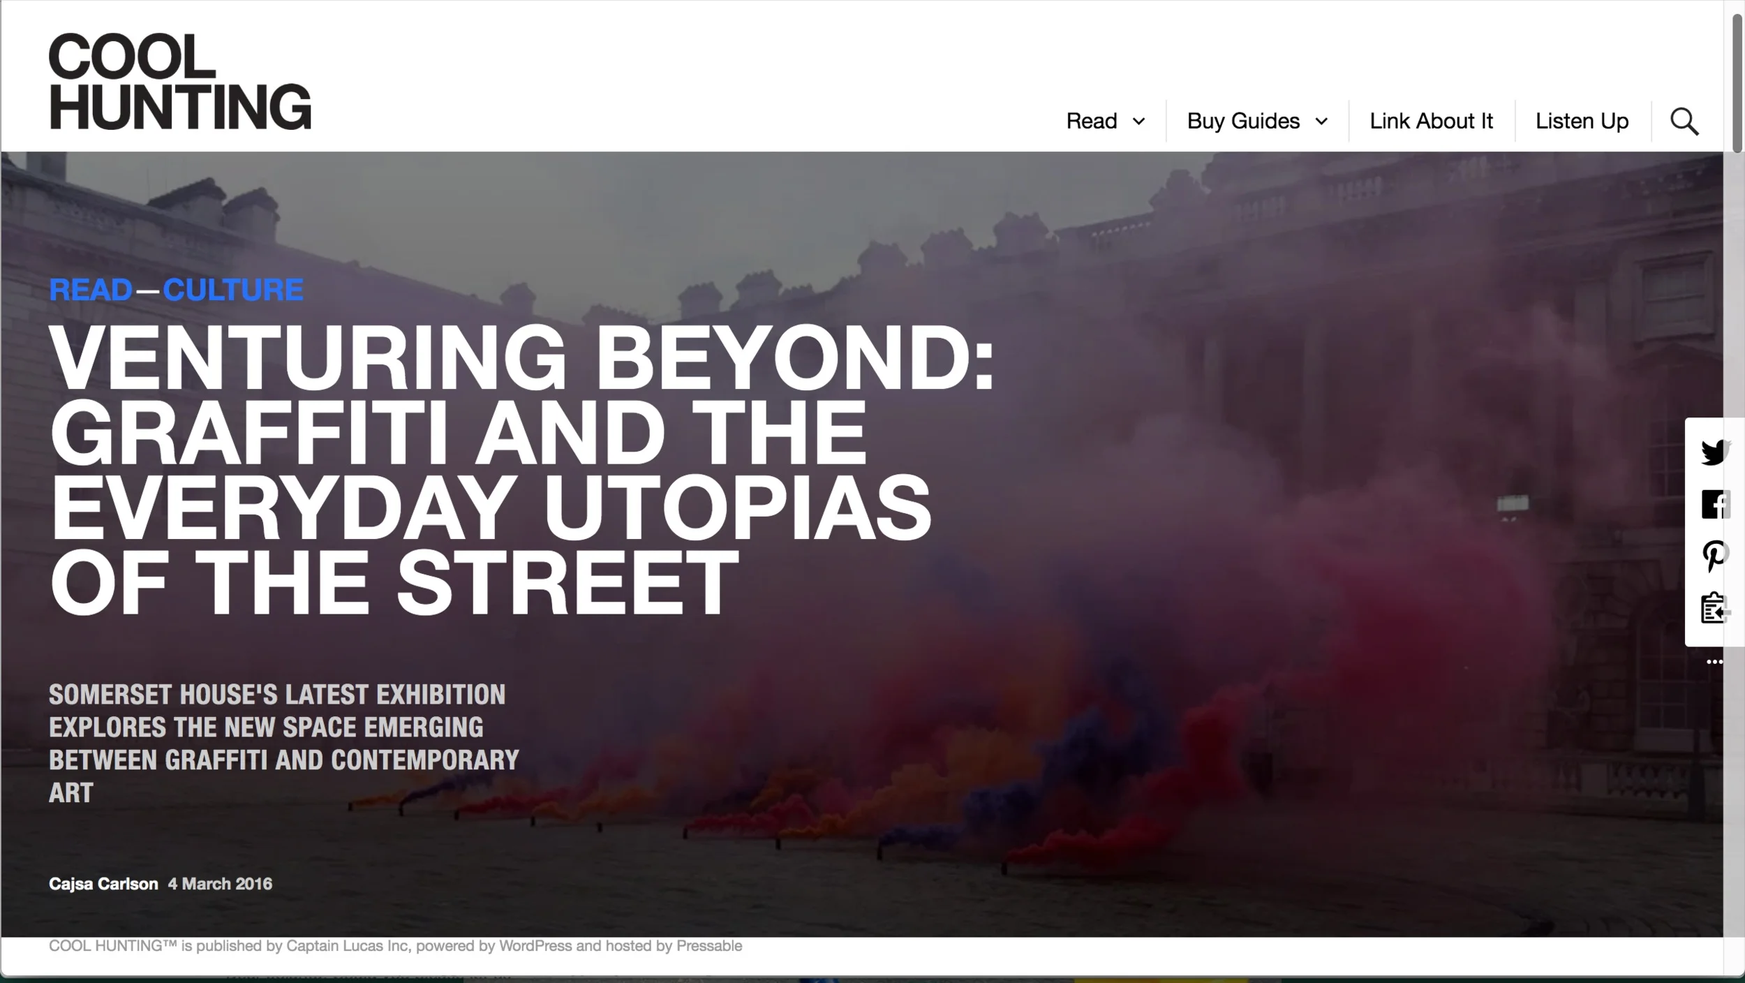The width and height of the screenshot is (1745, 983).
Task: Open the blue CULTURE category link
Action: click(233, 290)
